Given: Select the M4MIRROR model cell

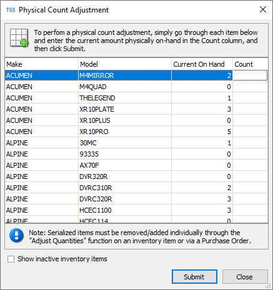Looking at the screenshot, I should 125,75.
